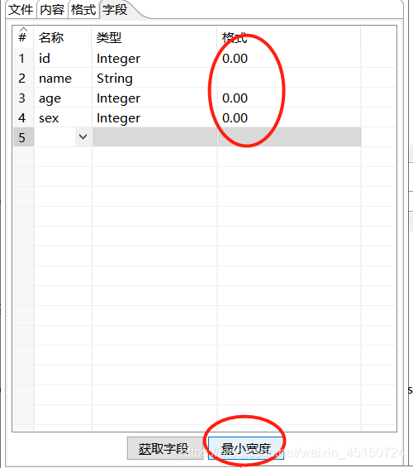The image size is (413, 468).
Task: Select row number 3
Action: pos(23,98)
